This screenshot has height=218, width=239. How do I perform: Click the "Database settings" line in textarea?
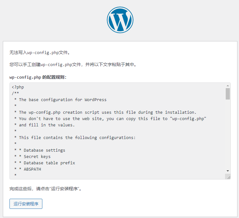coord(44,150)
